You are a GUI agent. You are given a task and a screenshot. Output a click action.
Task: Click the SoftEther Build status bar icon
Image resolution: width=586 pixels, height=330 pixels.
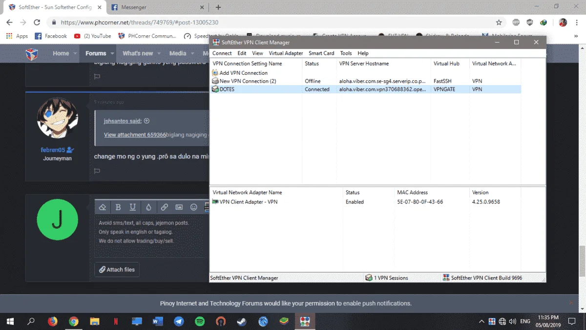point(446,278)
